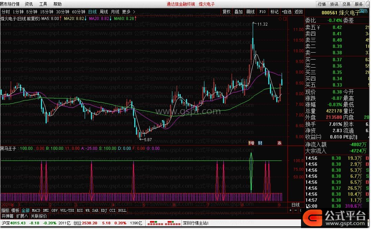Switch to 分时 intraday view

coord(6,12)
